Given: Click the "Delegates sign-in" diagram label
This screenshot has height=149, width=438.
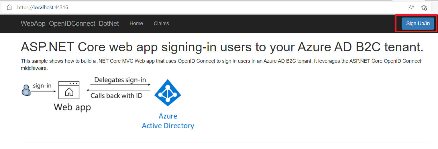Looking at the screenshot, I should click(x=120, y=80).
